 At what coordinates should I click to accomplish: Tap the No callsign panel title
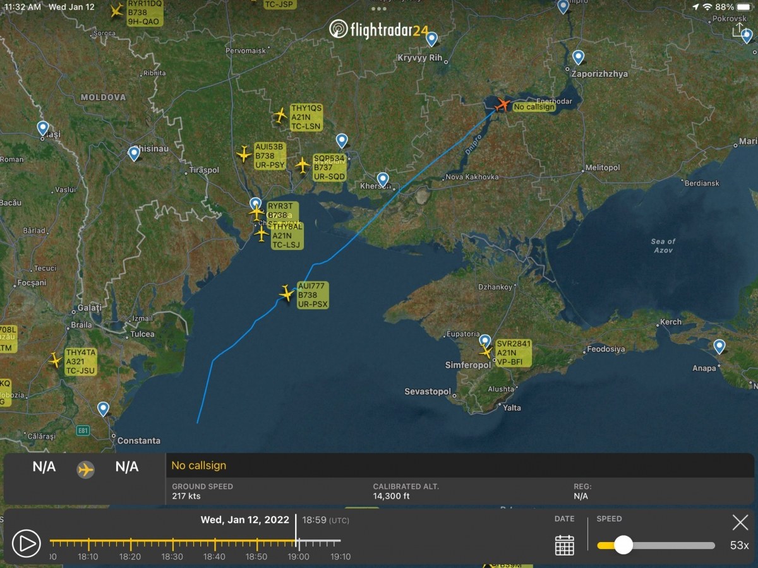click(199, 466)
